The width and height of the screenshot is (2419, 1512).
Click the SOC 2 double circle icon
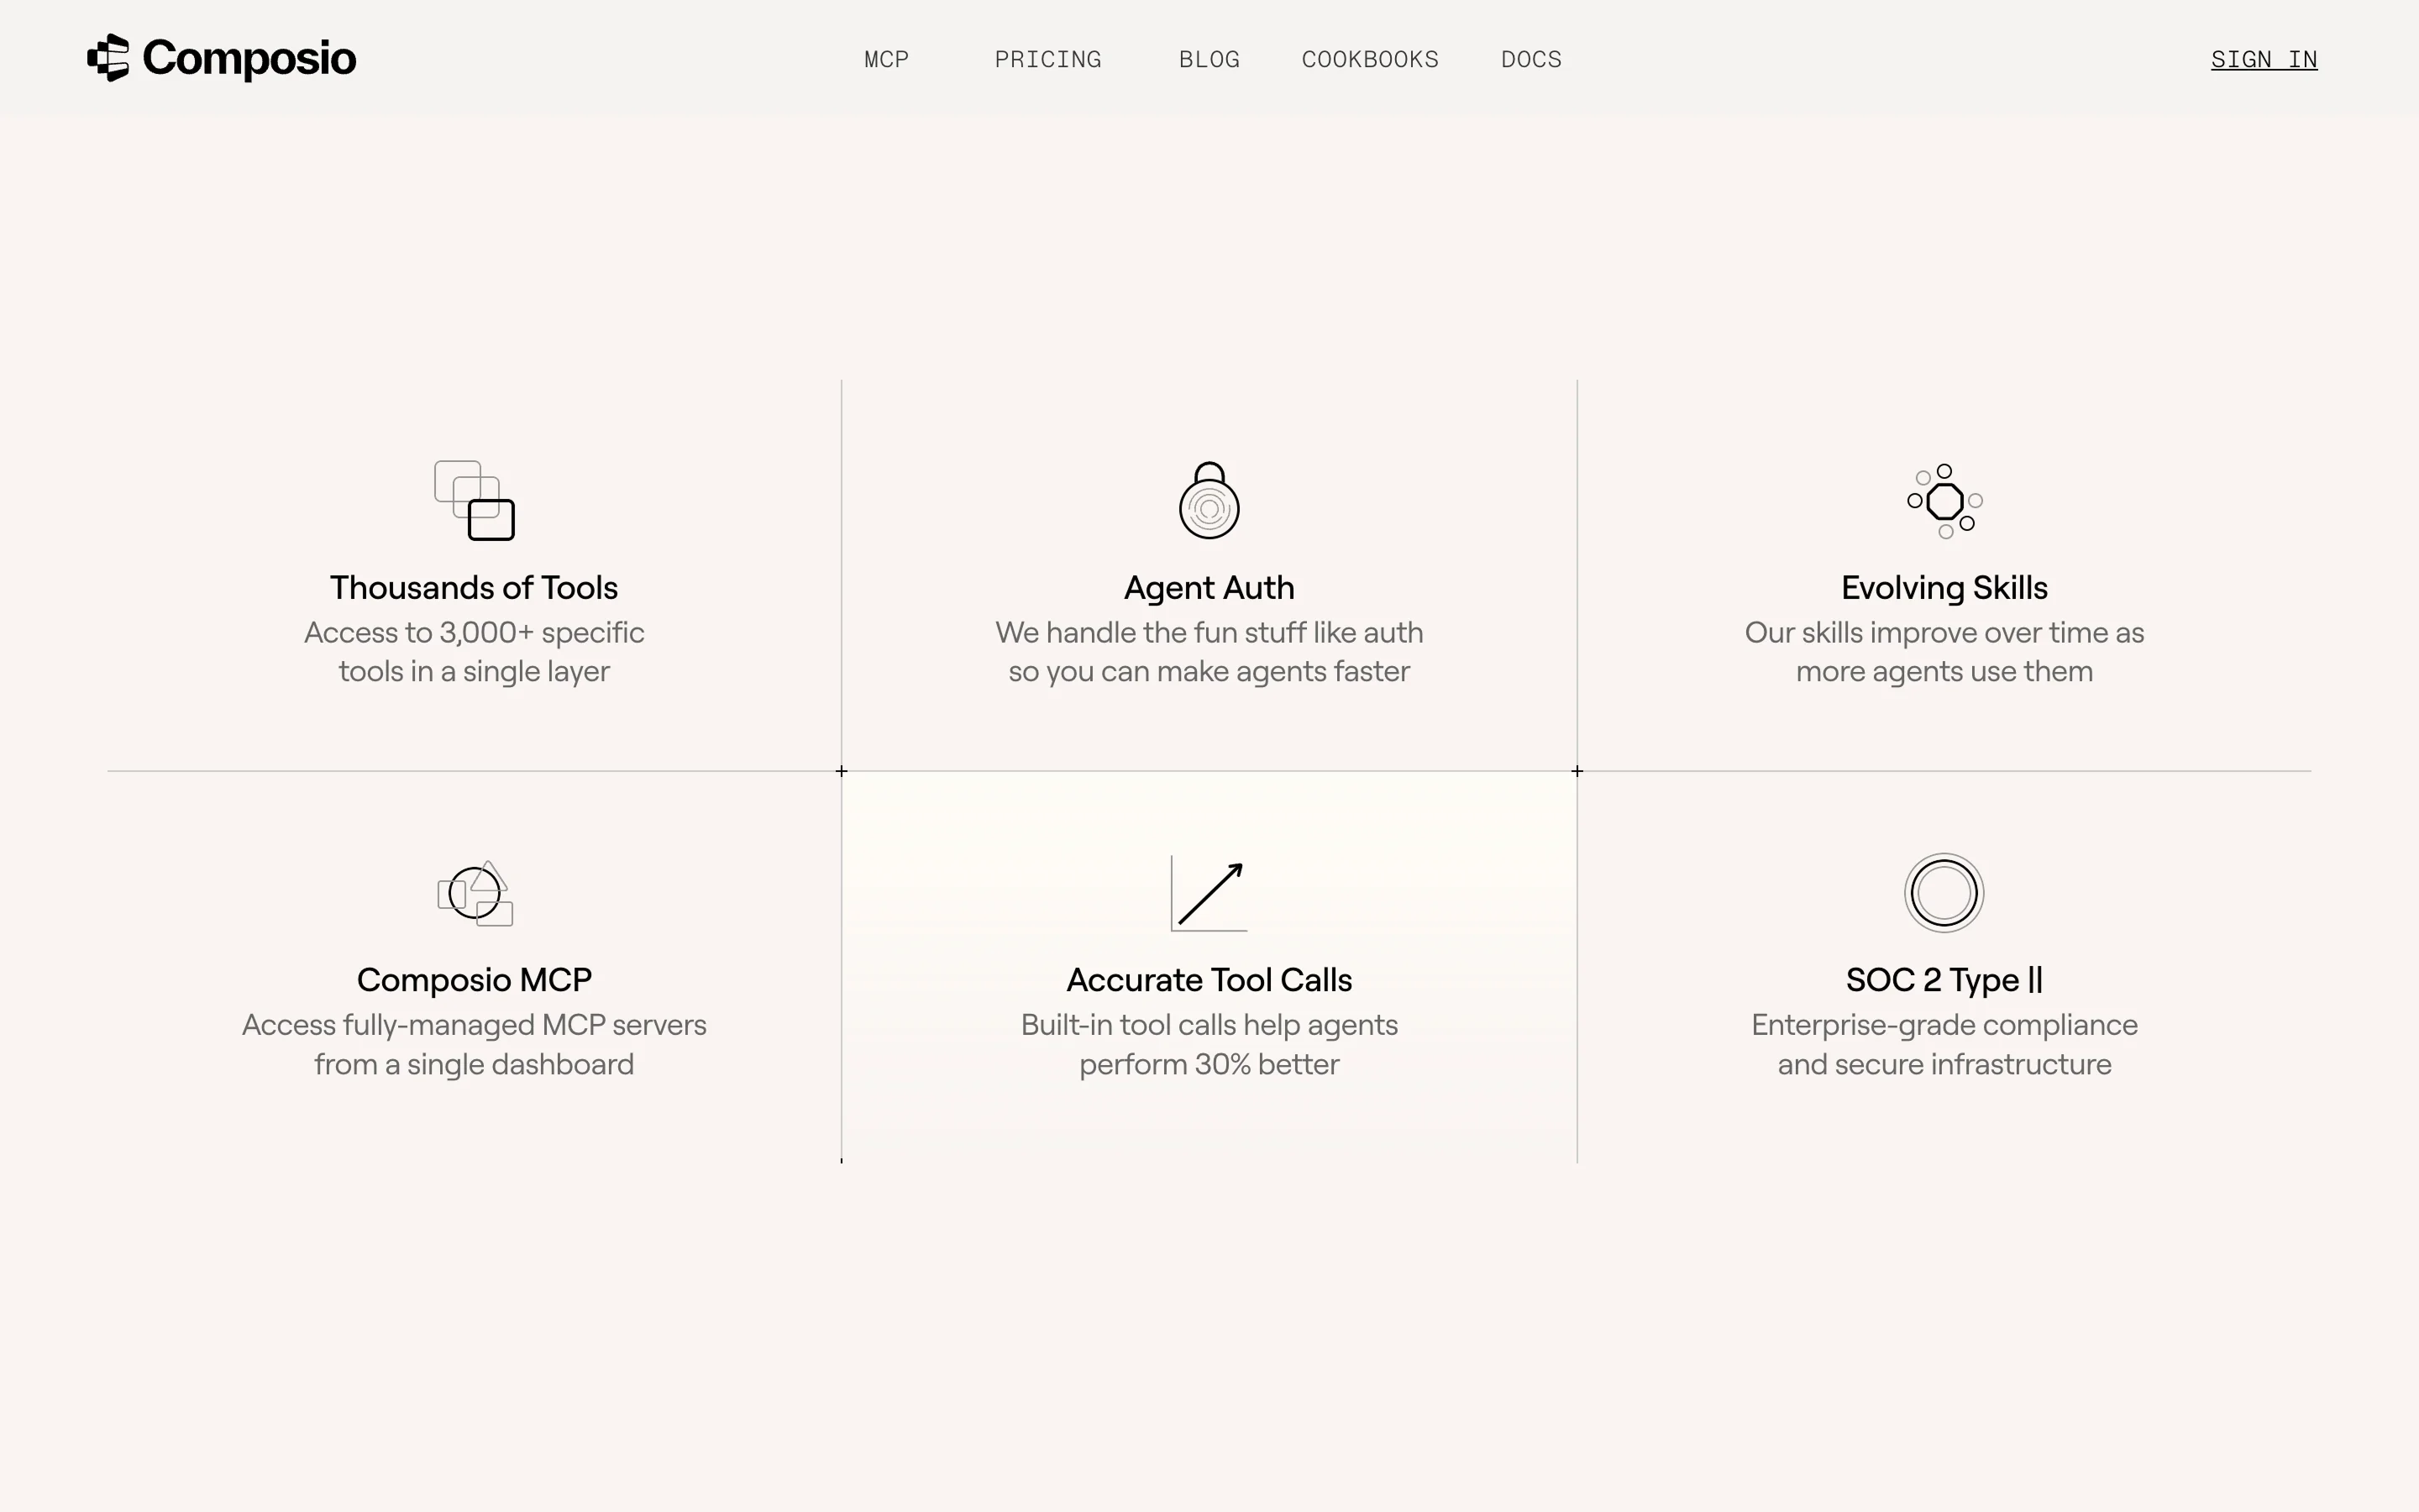pyautogui.click(x=1944, y=893)
